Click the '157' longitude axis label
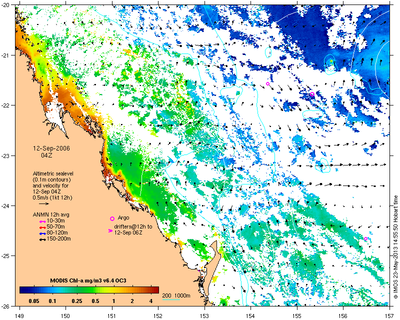The width and height of the screenshot is (400, 320). (389, 316)
